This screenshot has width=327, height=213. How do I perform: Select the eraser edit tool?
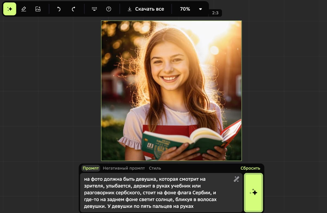[24, 9]
